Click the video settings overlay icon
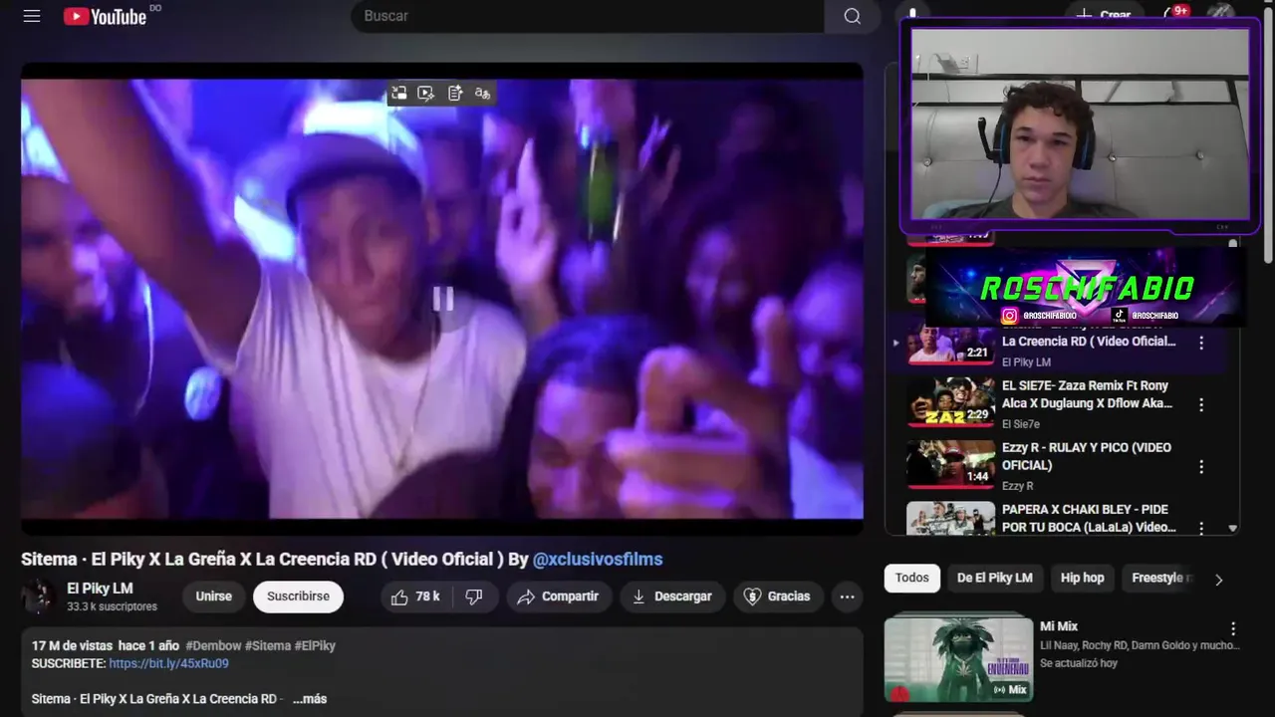Screen dimensions: 1275x717 pos(426,93)
